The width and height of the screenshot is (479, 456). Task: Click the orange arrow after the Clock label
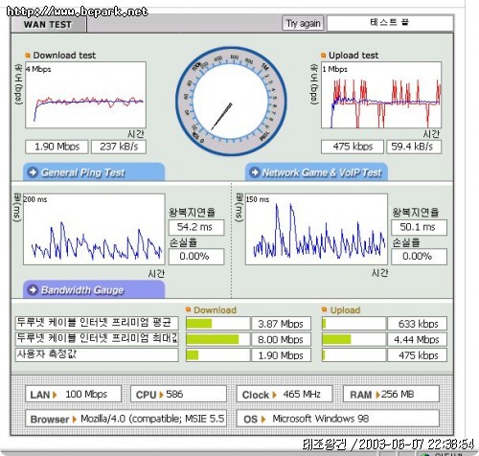[x=274, y=395]
